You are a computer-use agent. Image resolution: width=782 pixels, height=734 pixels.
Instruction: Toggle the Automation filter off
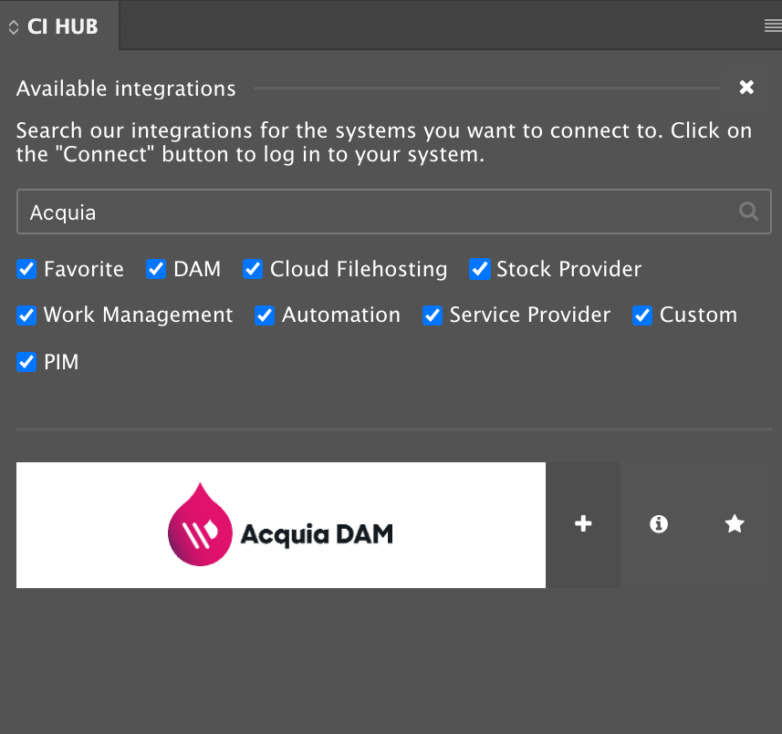click(x=265, y=315)
